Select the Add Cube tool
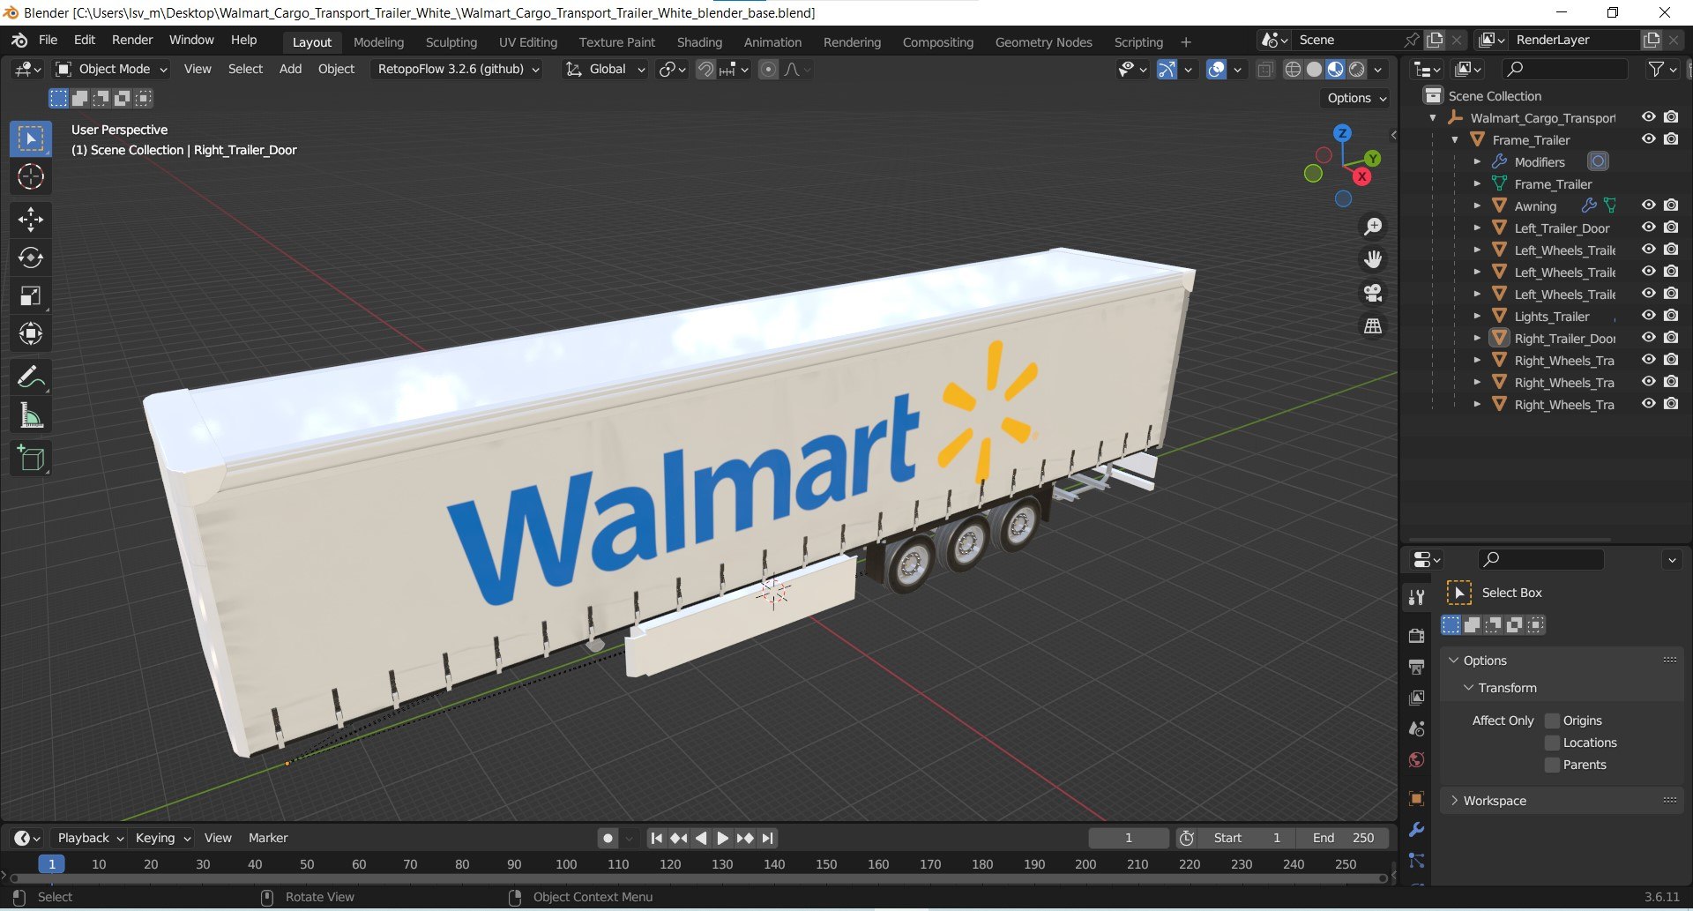The image size is (1693, 911). click(x=31, y=459)
